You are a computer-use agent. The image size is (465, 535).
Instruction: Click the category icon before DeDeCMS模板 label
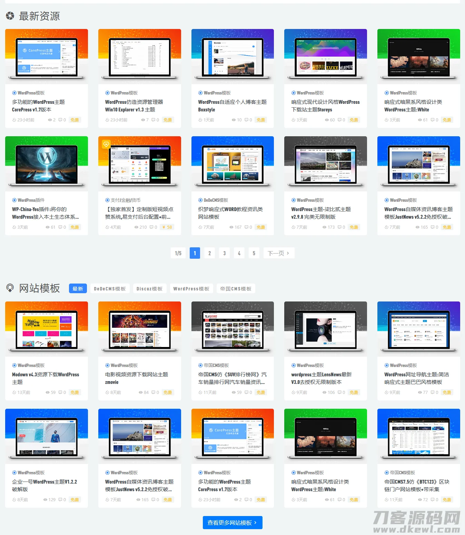pyautogui.click(x=200, y=200)
